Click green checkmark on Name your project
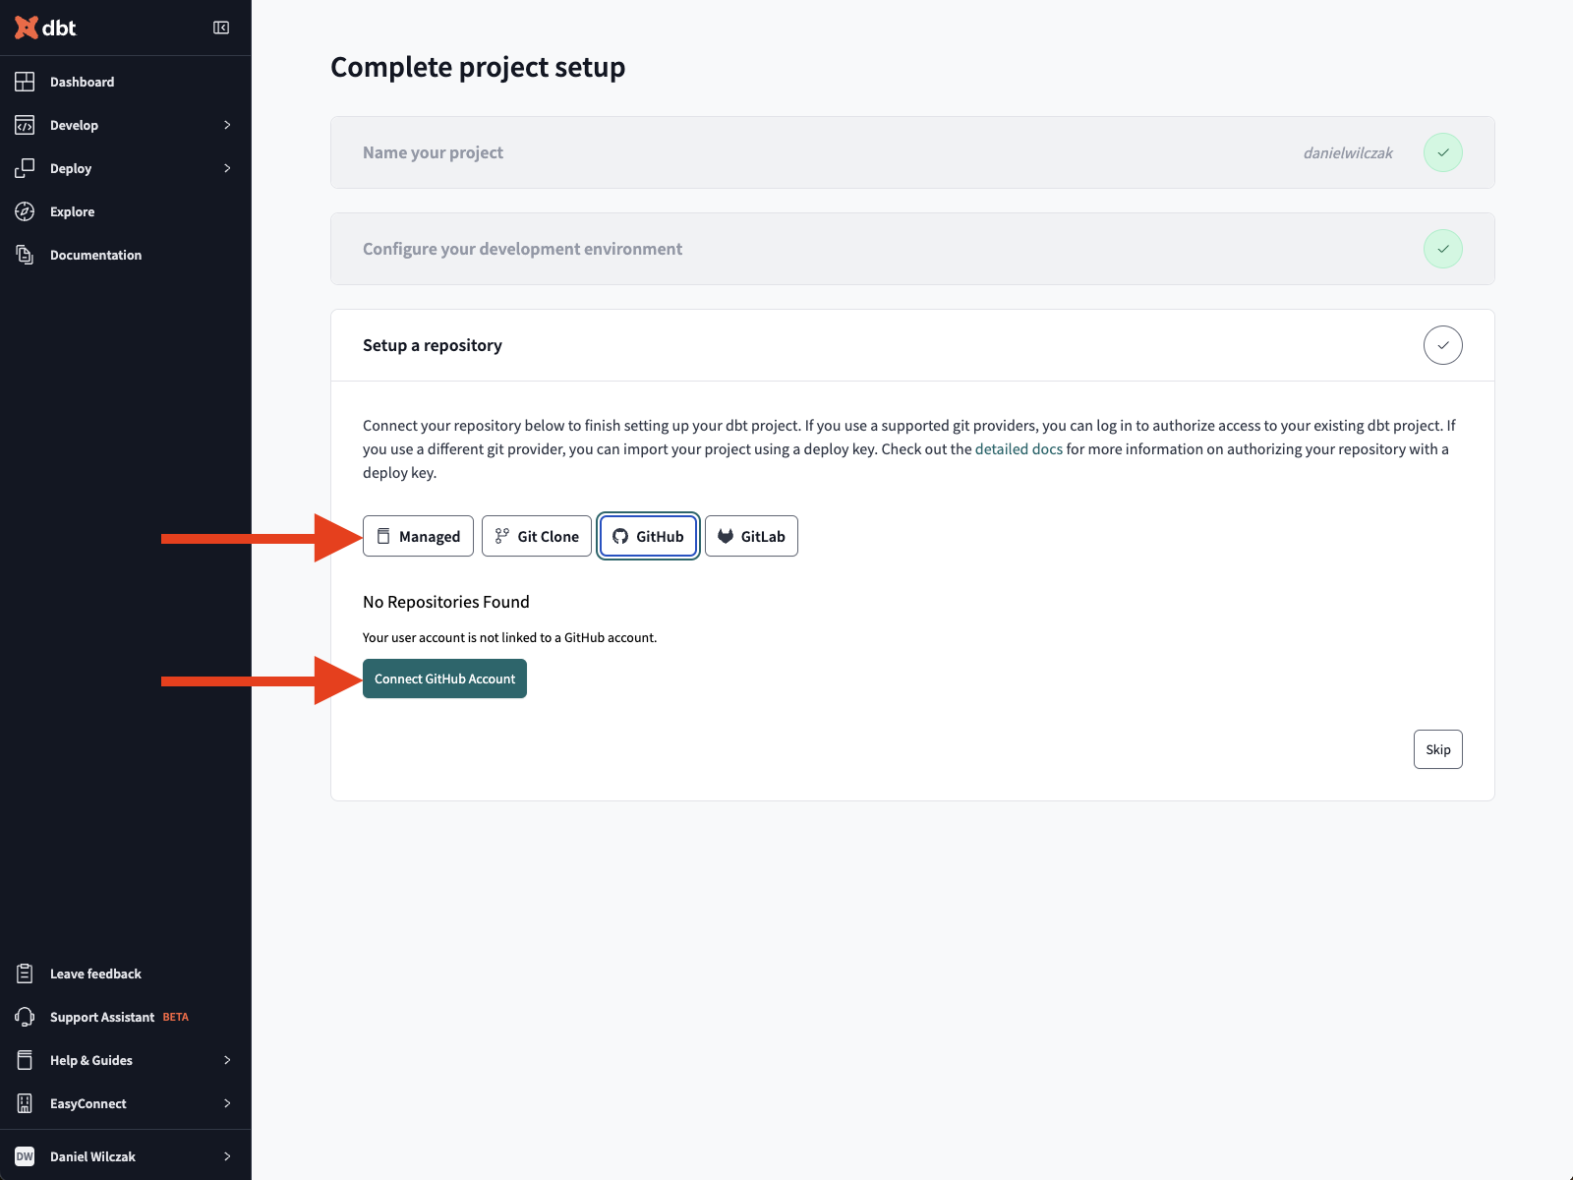The image size is (1573, 1180). tap(1442, 152)
